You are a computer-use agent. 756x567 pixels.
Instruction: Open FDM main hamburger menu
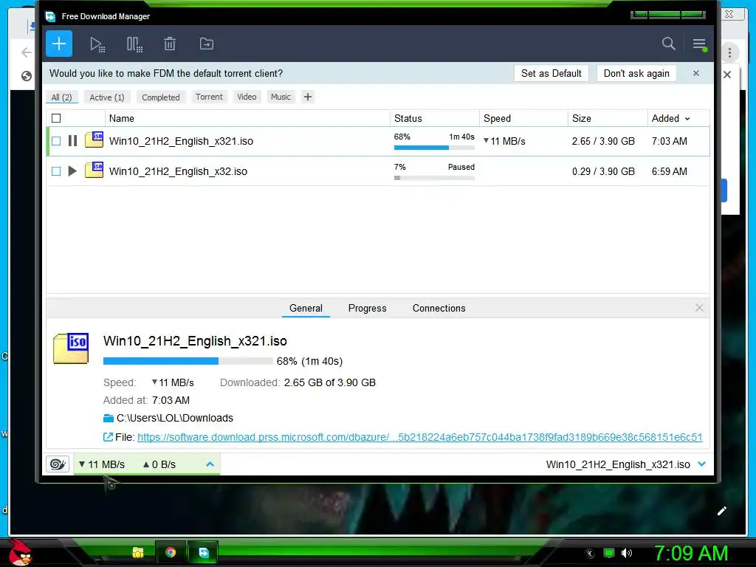700,44
